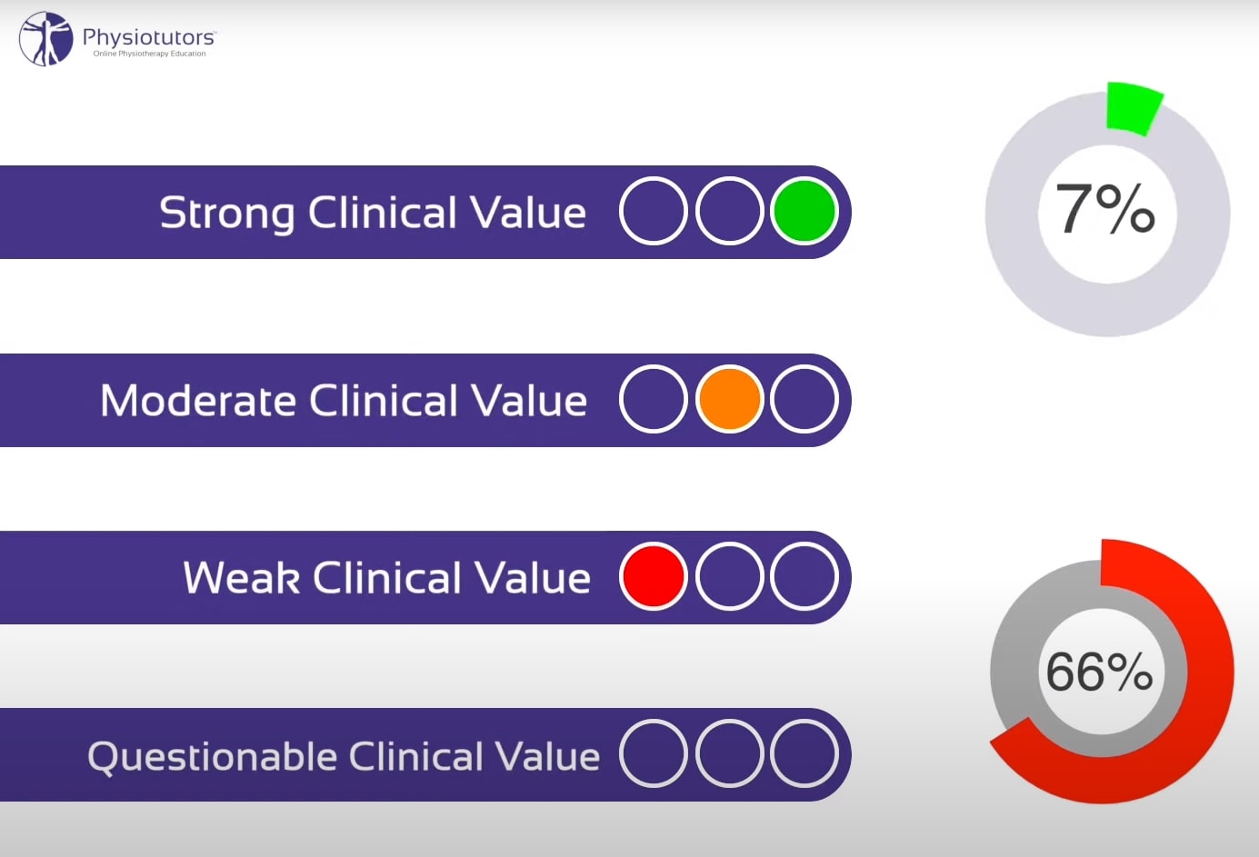Click the last empty circle on Weak row
The image size is (1259, 857).
[x=804, y=576]
